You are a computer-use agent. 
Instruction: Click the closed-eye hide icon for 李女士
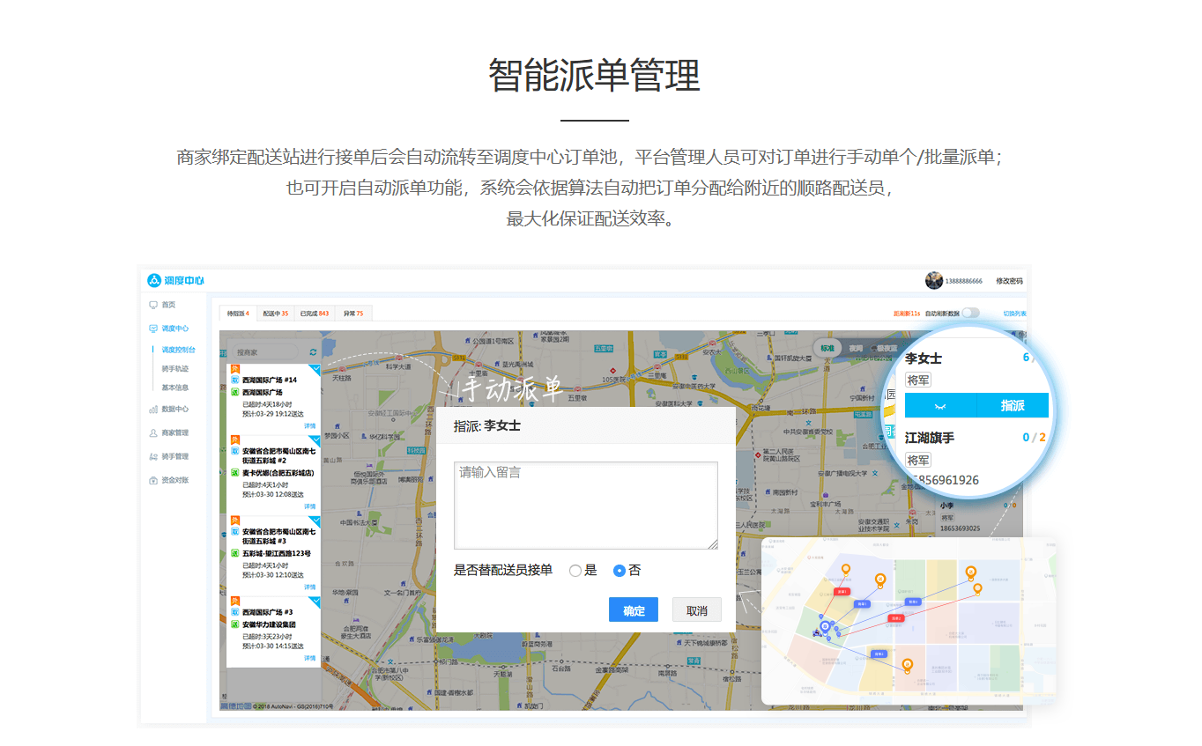(x=940, y=406)
